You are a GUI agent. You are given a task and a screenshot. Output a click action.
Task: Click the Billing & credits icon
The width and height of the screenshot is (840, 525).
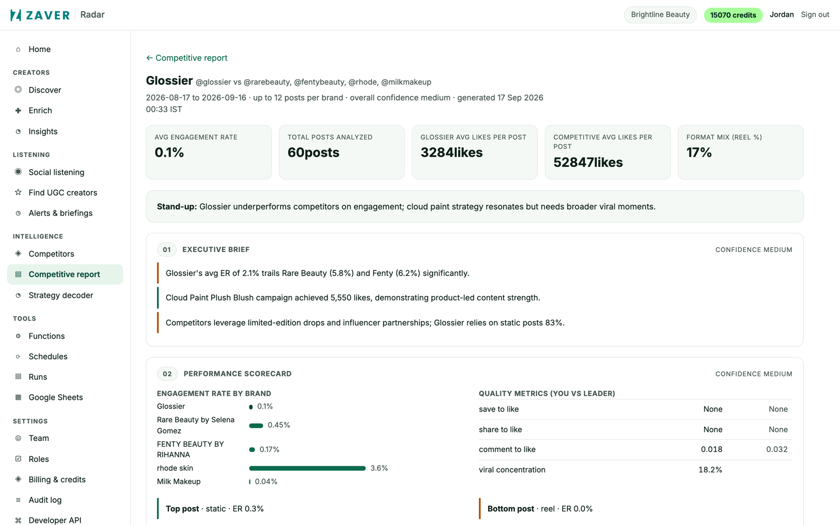coord(18,479)
